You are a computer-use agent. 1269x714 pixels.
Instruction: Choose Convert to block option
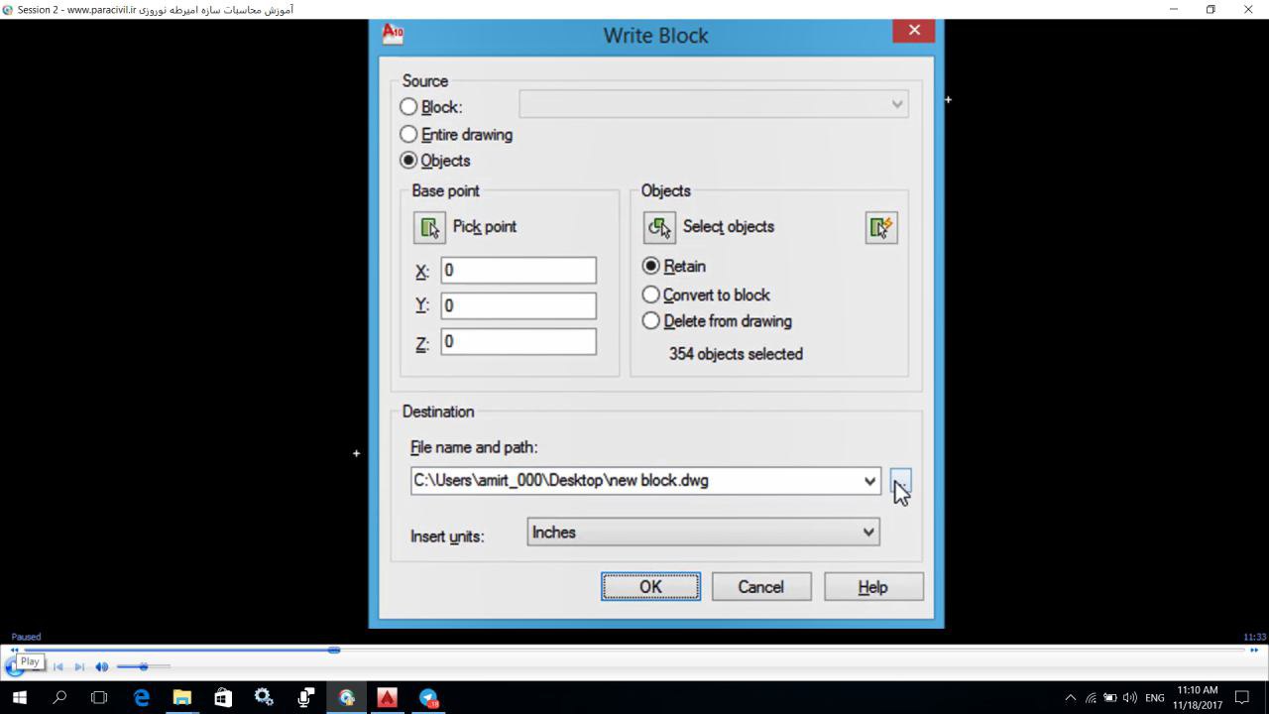tap(650, 295)
